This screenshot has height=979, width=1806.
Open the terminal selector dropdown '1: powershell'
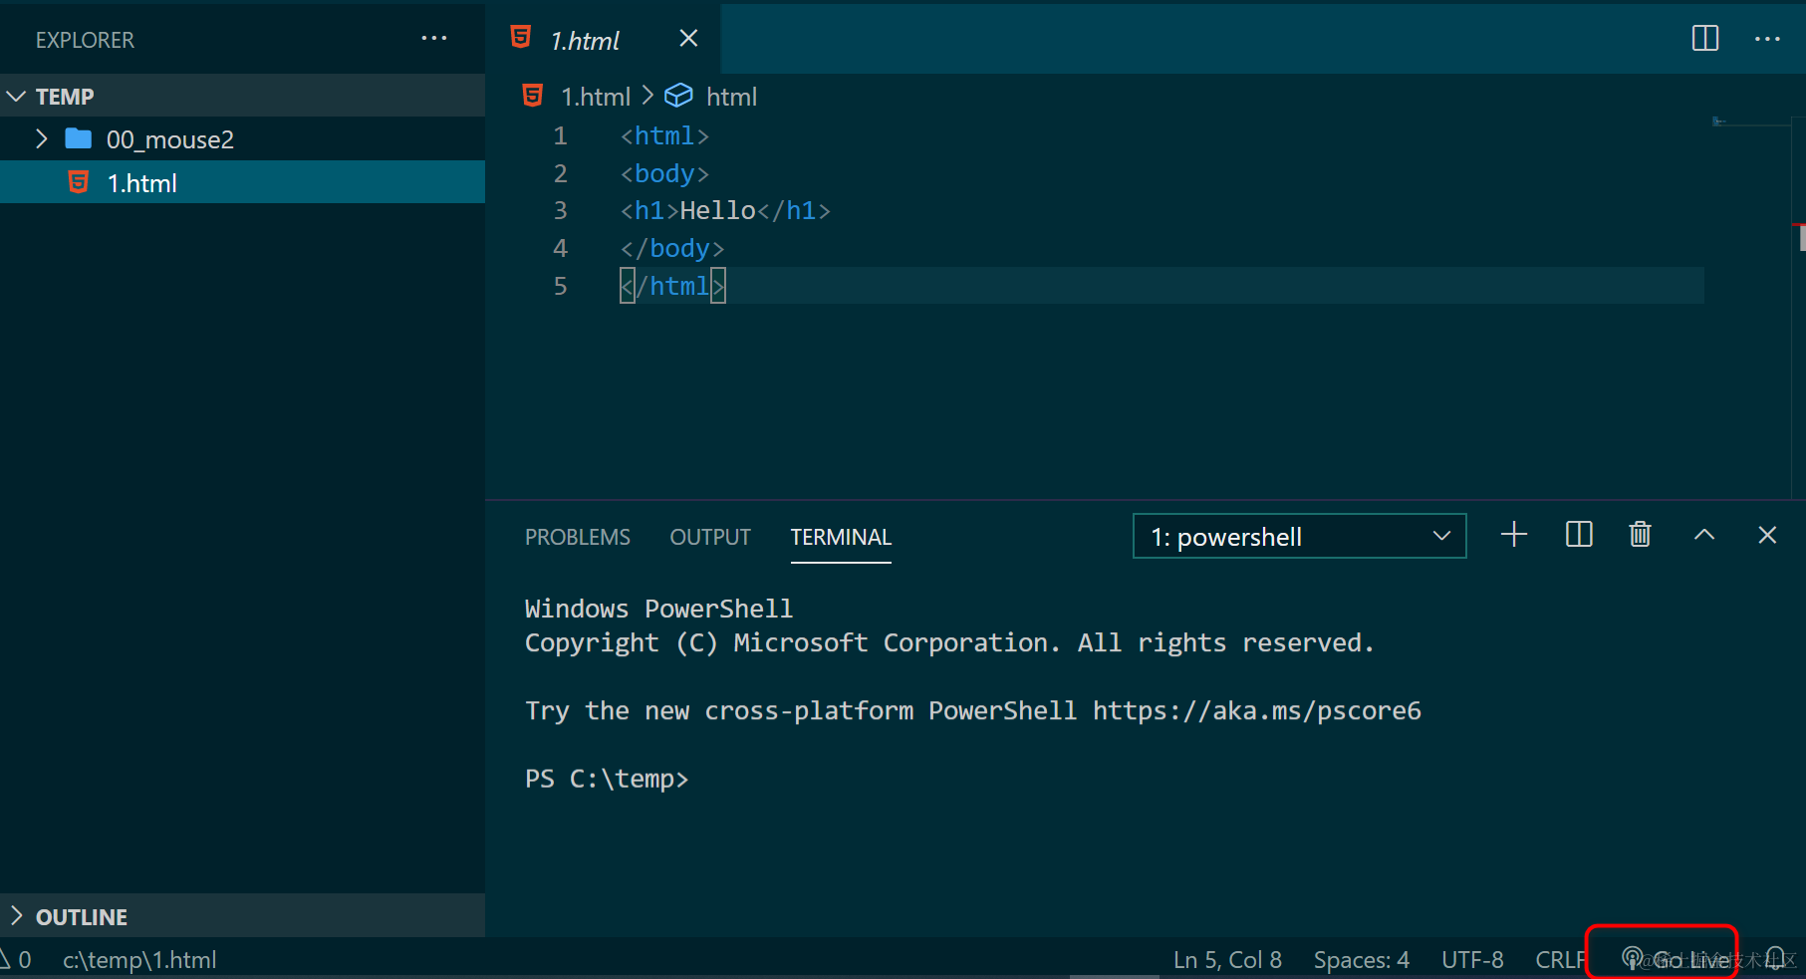click(1299, 536)
